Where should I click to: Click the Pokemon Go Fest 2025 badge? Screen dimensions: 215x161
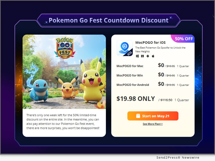[65, 47]
